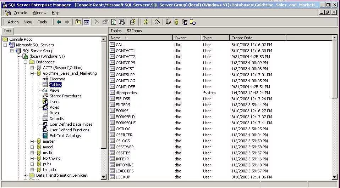The image size is (340, 188).
Task: Select the User Defined Functions icon
Action: pyautogui.click(x=45, y=130)
